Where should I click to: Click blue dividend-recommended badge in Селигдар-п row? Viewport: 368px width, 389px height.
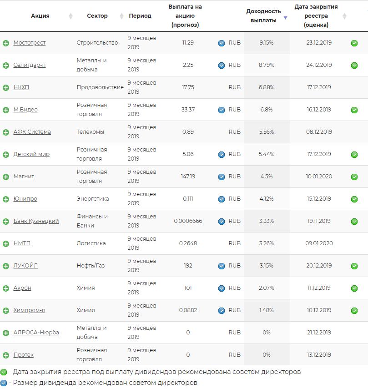pyautogui.click(x=222, y=66)
